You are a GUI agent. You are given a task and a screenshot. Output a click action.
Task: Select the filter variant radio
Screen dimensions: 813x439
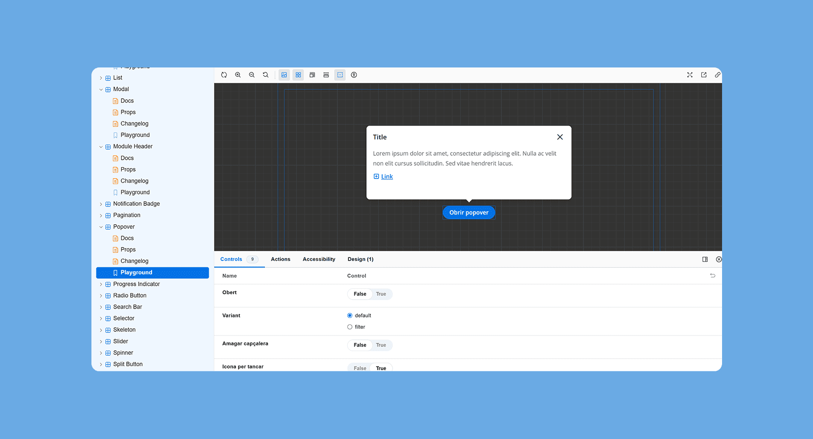click(350, 327)
